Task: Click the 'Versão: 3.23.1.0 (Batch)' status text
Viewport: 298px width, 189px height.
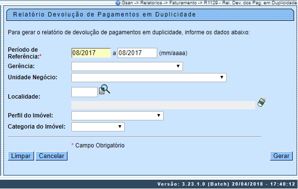Action: (194, 184)
